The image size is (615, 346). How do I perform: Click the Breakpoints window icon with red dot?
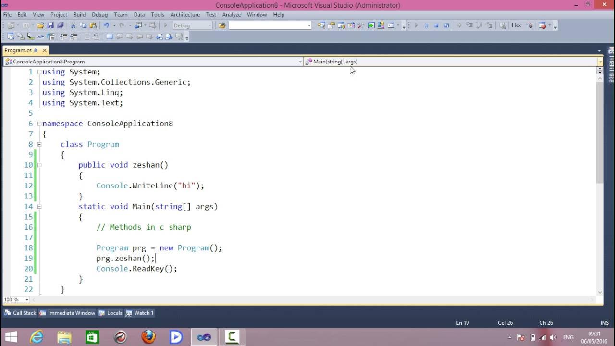coord(542,25)
